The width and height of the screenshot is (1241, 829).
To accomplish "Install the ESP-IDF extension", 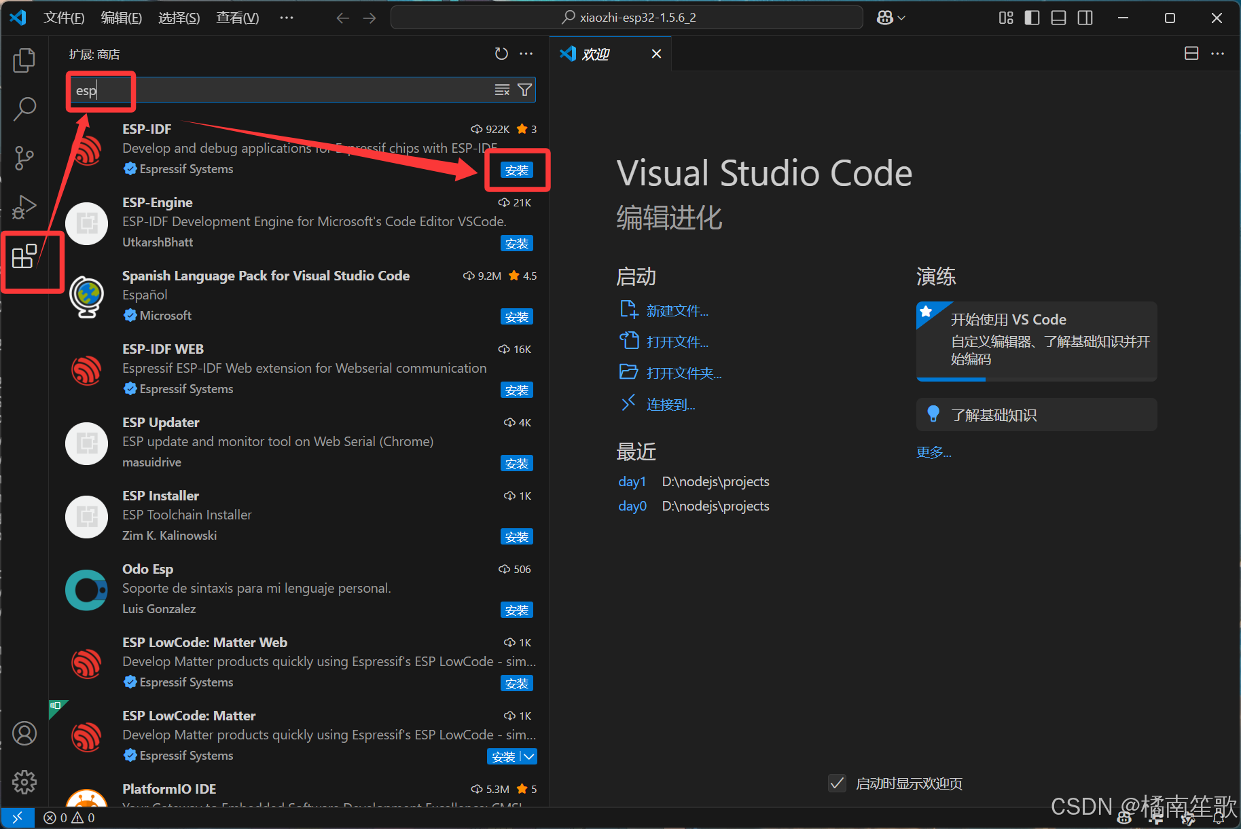I will tap(516, 170).
